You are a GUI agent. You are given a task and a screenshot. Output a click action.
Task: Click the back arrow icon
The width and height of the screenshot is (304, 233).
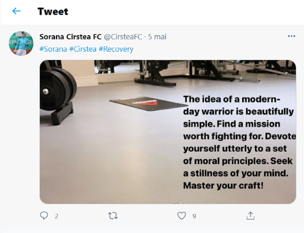[x=16, y=11]
